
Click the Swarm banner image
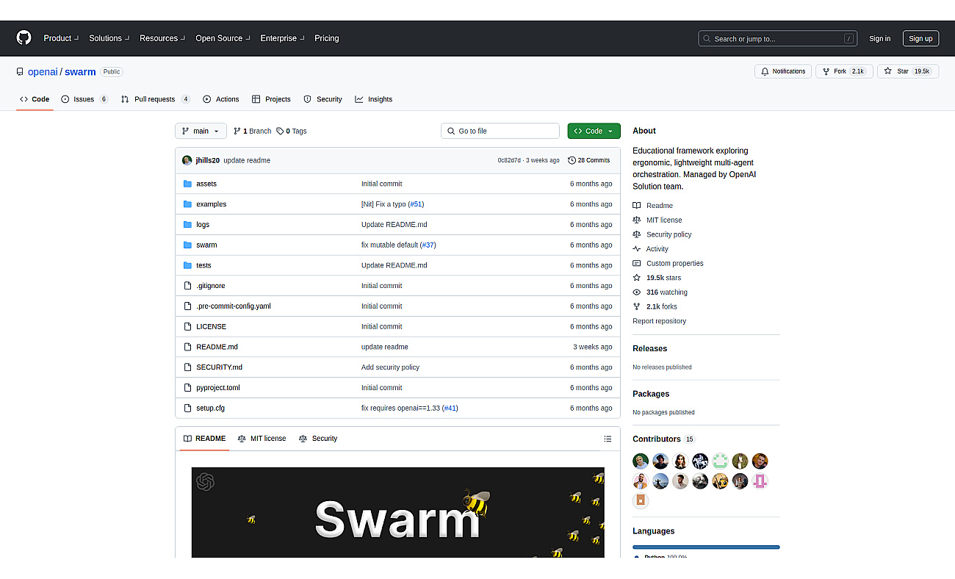(398, 512)
